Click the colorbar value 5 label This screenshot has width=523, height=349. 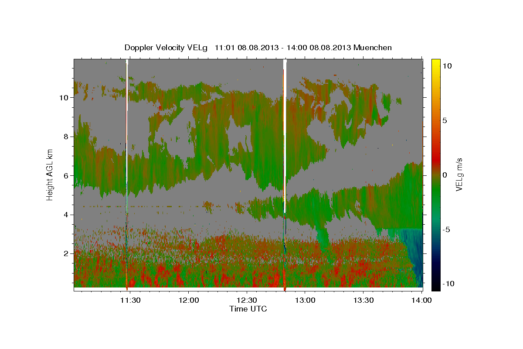tap(445, 120)
